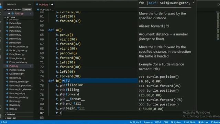
Task: Choose the __format__ autocomplete suggestion
Action: point(100,99)
